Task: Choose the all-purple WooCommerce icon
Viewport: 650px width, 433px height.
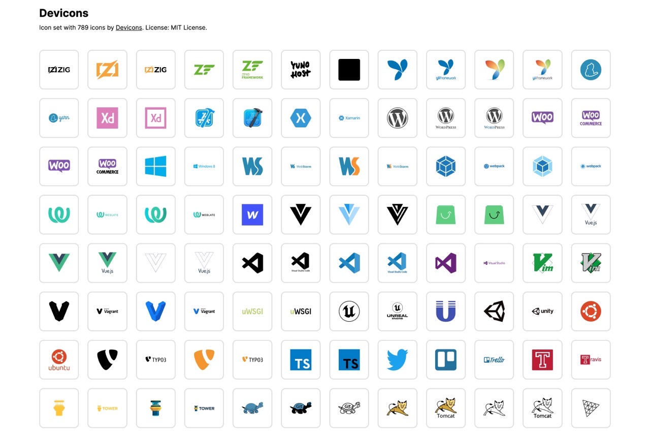Action: 591,118
